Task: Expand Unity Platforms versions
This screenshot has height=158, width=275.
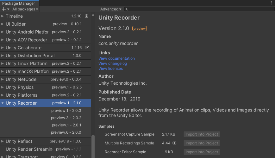Action: point(3,95)
